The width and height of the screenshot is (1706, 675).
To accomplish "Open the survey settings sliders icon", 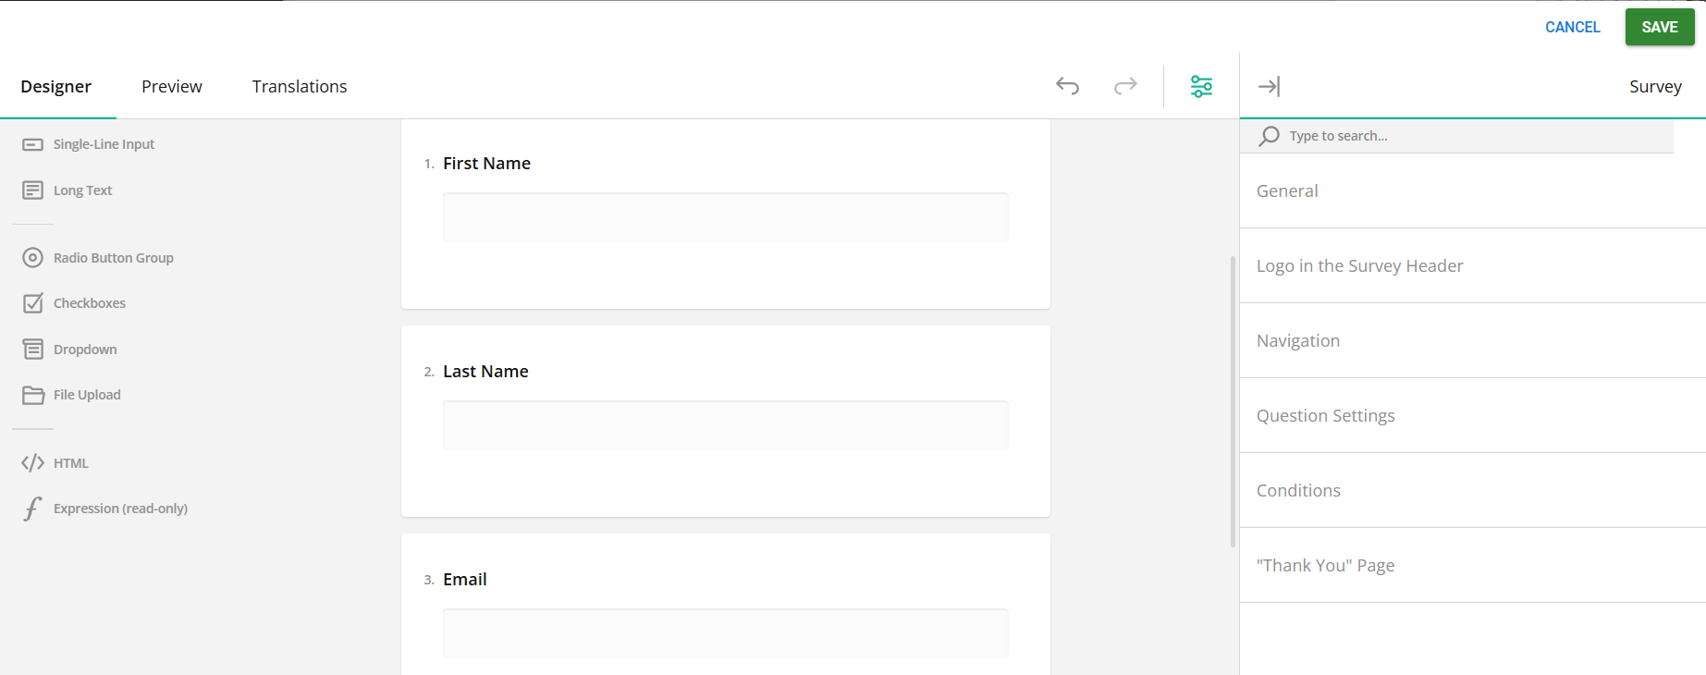I will (x=1201, y=85).
